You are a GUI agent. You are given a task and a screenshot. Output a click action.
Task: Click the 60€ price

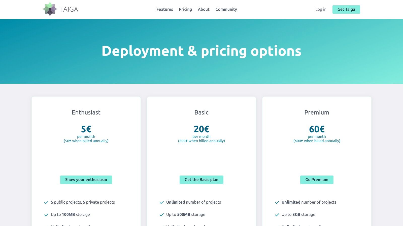317,129
